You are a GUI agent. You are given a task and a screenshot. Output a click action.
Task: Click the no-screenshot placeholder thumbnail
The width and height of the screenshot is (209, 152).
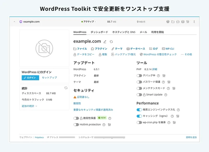[x=44, y=48]
